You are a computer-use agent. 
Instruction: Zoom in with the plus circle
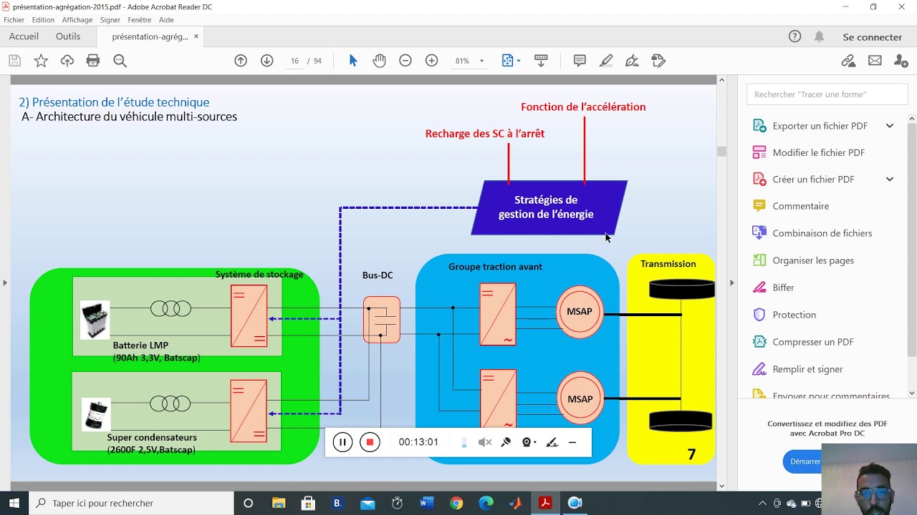click(431, 61)
